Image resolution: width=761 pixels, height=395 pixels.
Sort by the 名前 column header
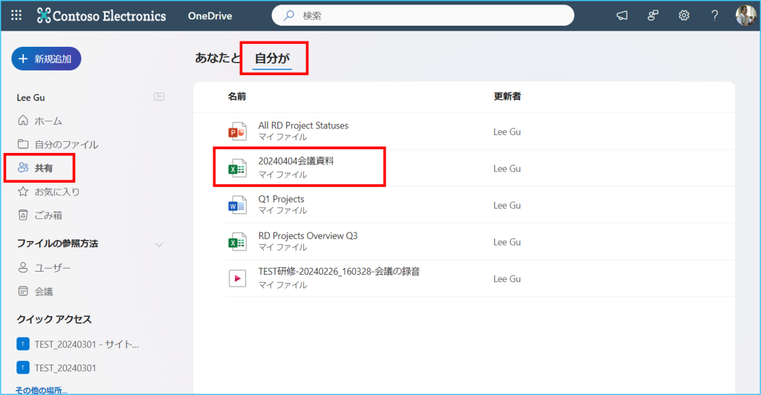[x=237, y=97]
